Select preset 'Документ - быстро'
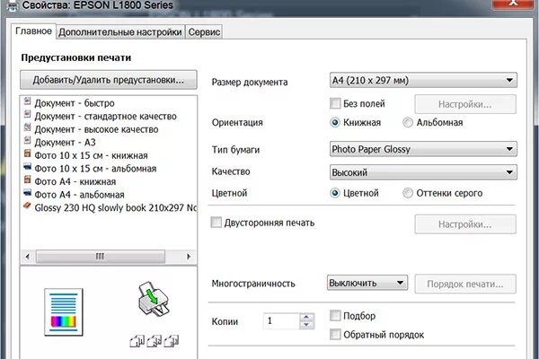Image resolution: width=539 pixels, height=359 pixels. (x=75, y=103)
